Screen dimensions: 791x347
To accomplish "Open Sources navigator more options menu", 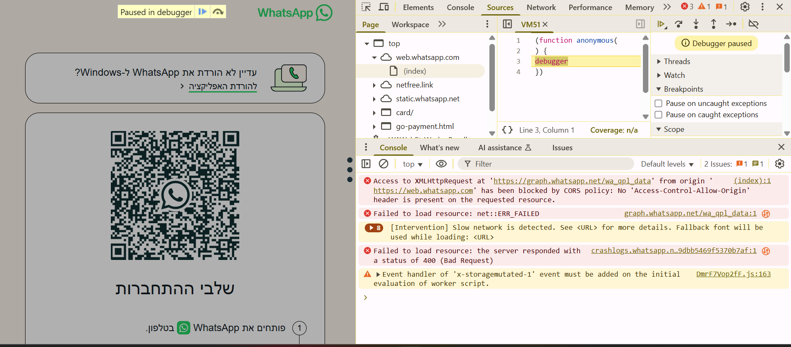I will [x=487, y=24].
